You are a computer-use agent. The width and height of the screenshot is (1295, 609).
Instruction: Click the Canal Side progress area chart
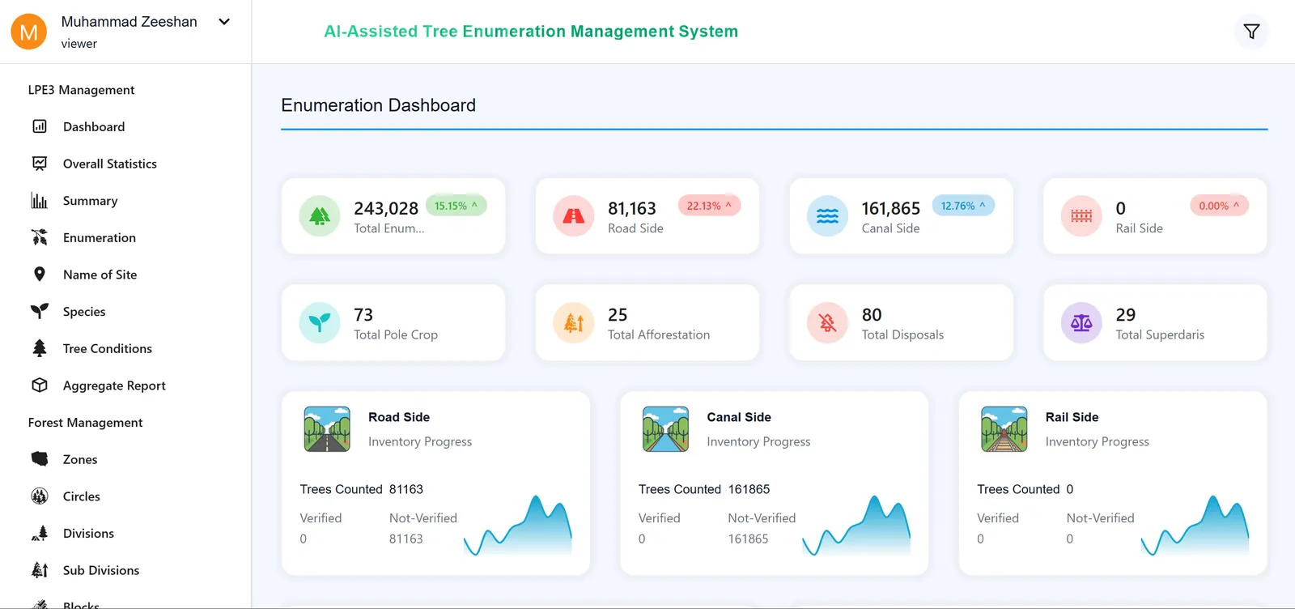pos(856,525)
